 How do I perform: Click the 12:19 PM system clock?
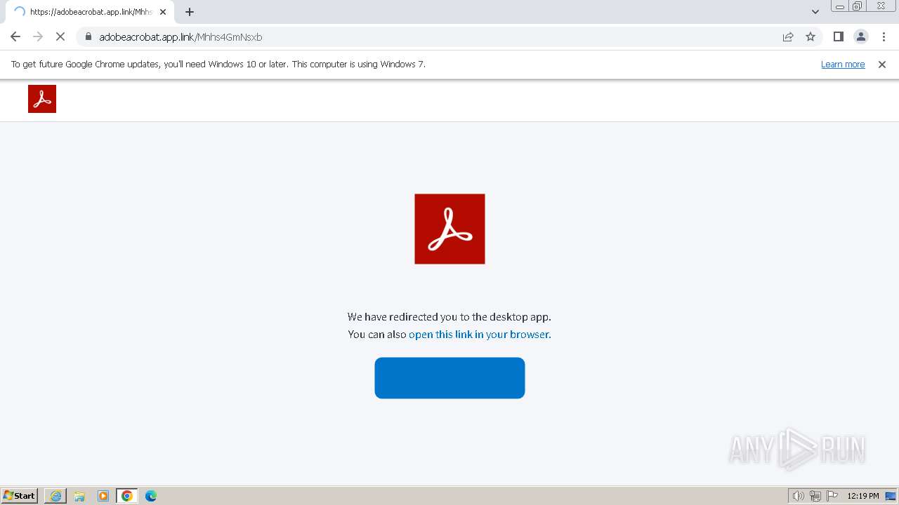click(863, 496)
